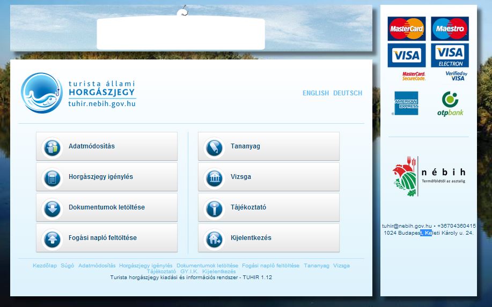Open the Kezdőlap link in the footer
This screenshot has height=307, width=492.
[x=45, y=266]
